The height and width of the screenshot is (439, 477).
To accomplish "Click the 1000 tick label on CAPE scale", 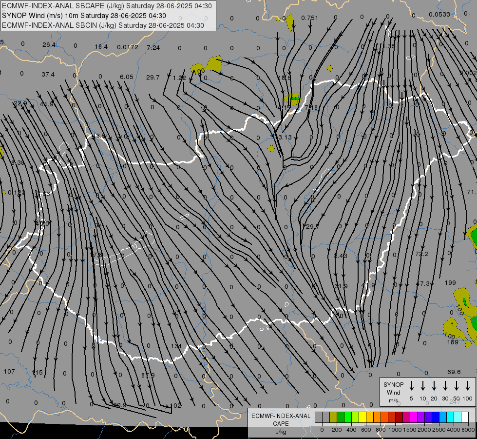I will point(395,430).
